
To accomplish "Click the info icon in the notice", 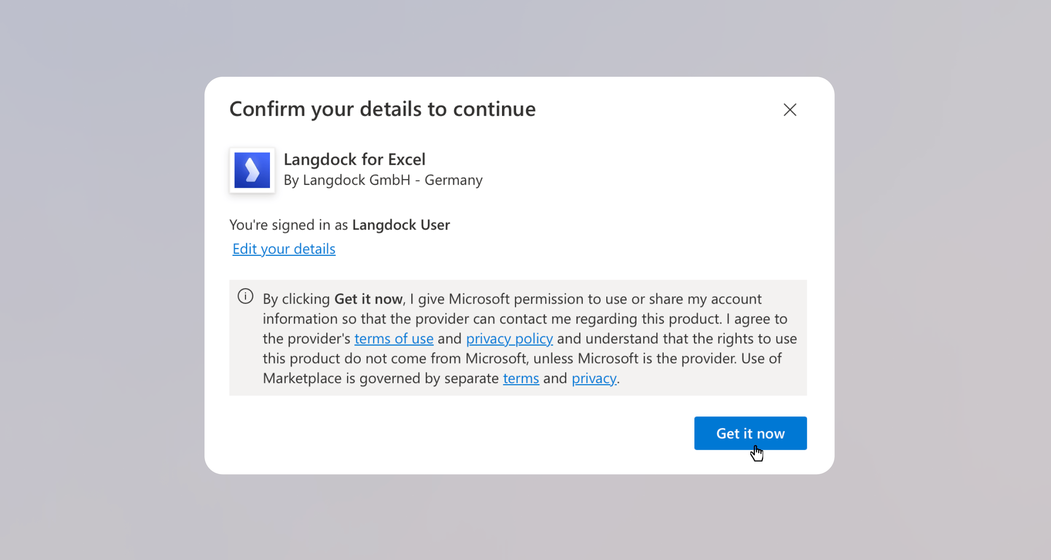I will click(246, 296).
